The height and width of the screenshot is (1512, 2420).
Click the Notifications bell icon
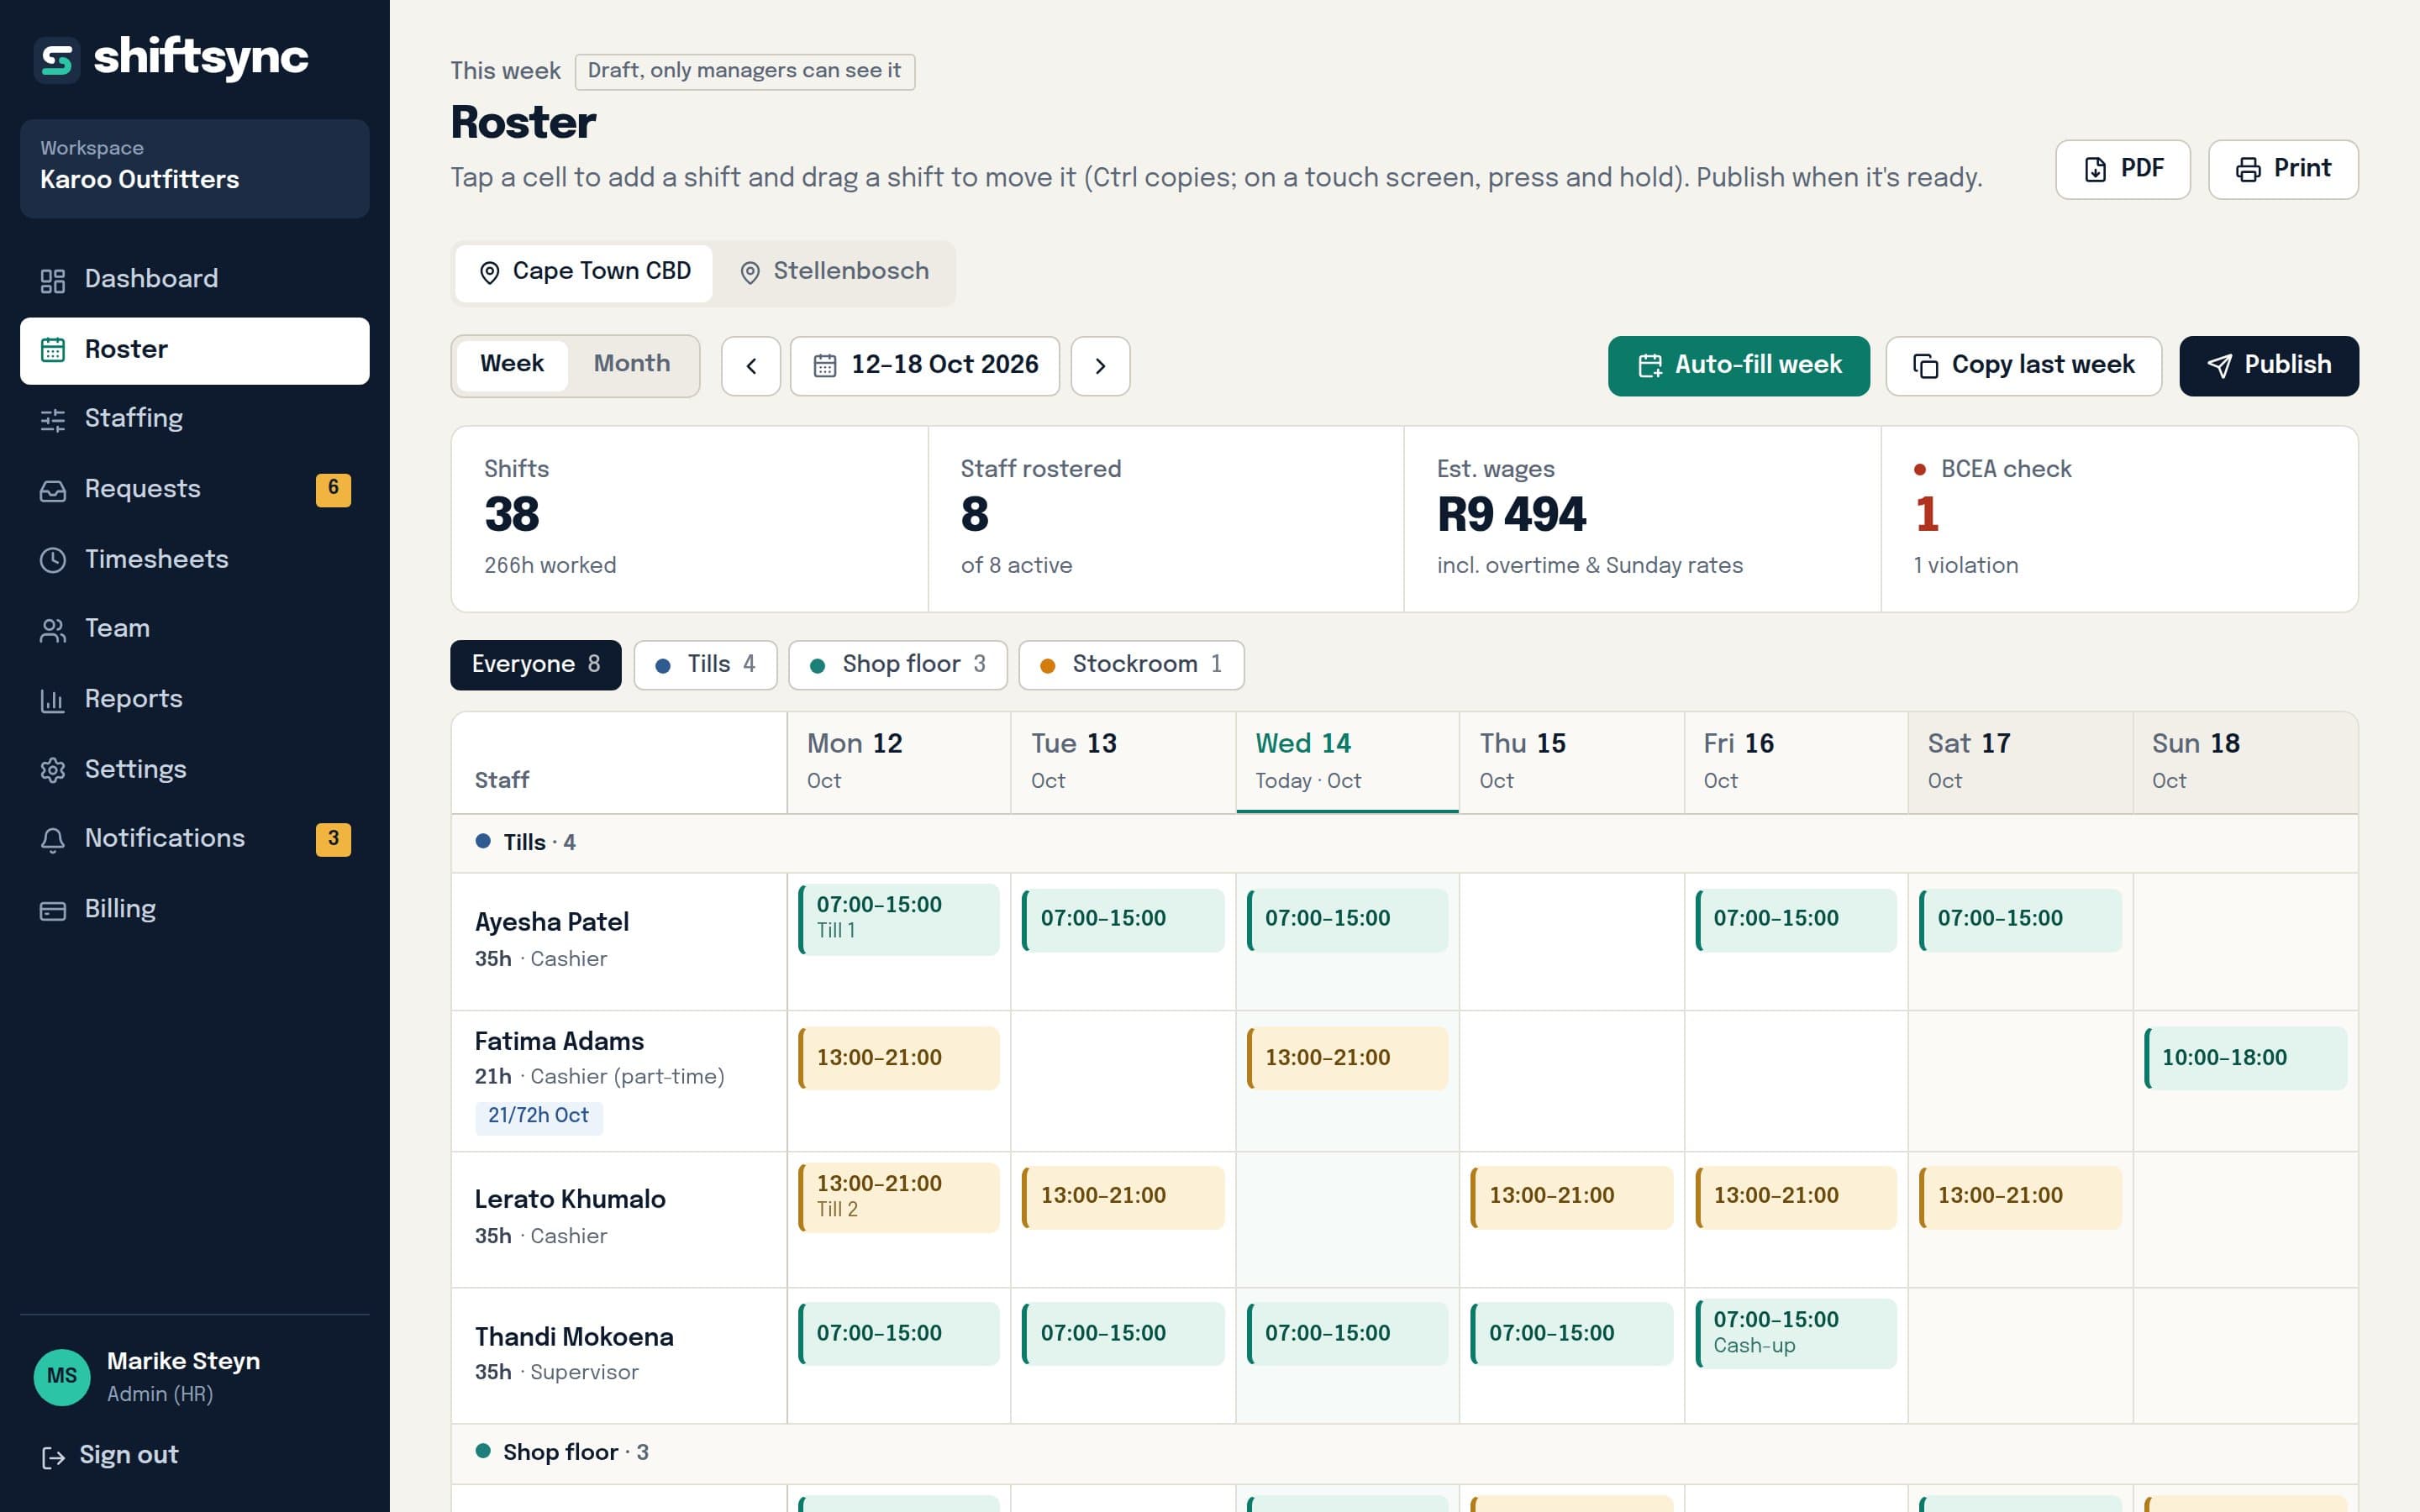click(x=53, y=840)
